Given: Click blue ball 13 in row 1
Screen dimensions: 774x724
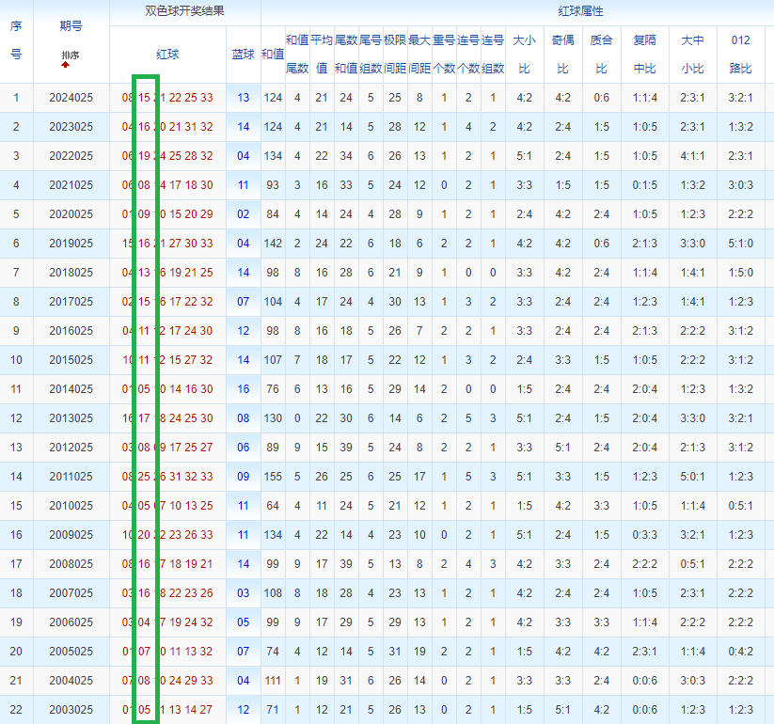Looking at the screenshot, I should [244, 98].
